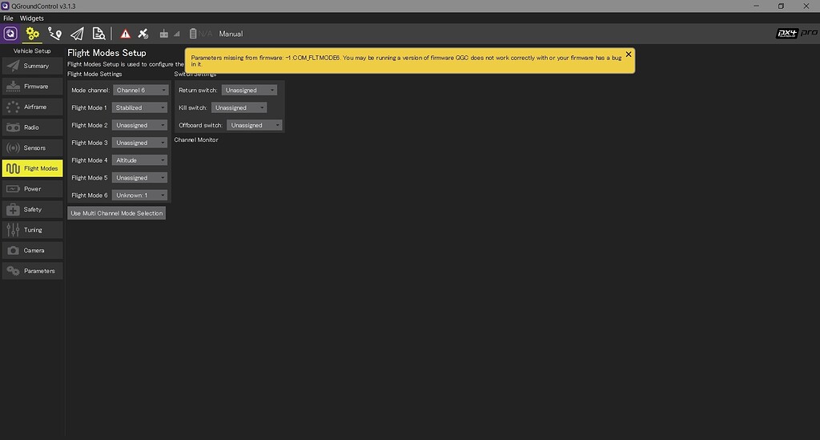Click the PX4 Pro brand logo
This screenshot has width=820, height=440.
[797, 33]
